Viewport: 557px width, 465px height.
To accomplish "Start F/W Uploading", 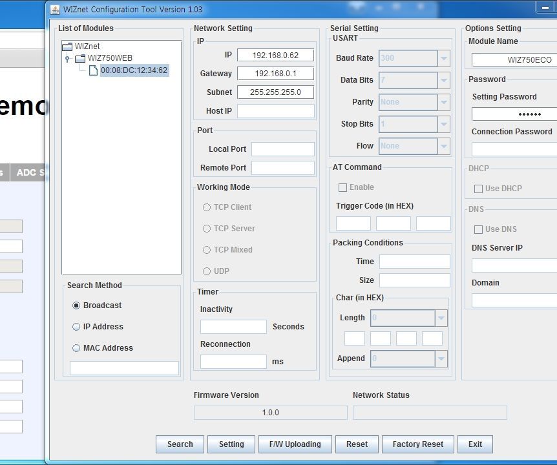I will 295,444.
